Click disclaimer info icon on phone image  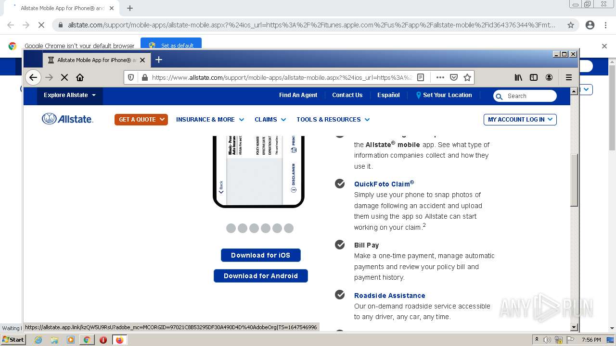tap(294, 190)
